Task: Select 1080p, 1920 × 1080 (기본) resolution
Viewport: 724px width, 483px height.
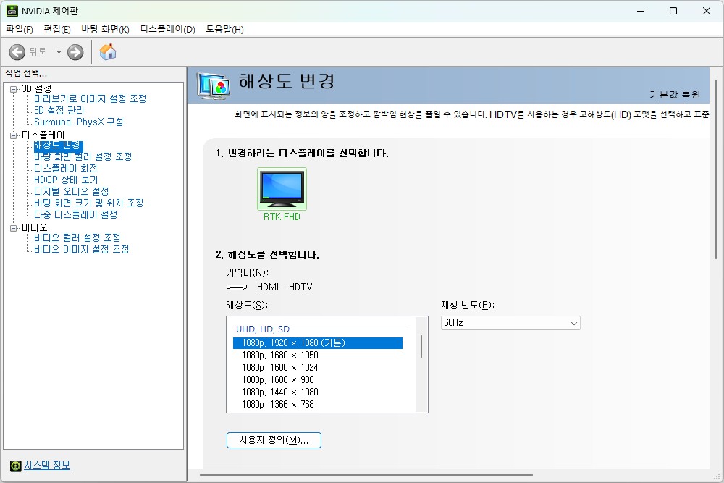Action: click(x=318, y=343)
